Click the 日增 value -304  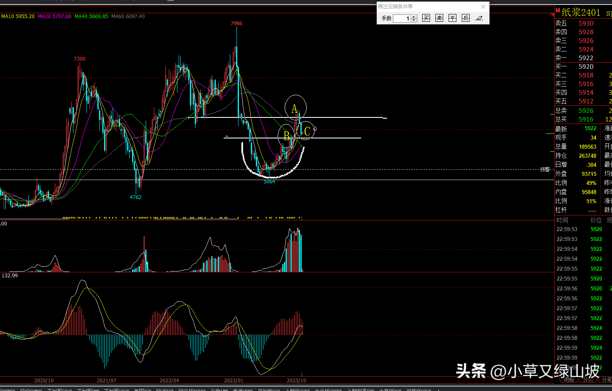(x=591, y=165)
